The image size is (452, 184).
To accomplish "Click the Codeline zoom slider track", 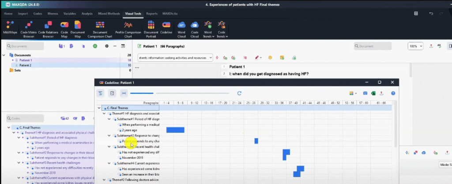I will [180, 93].
